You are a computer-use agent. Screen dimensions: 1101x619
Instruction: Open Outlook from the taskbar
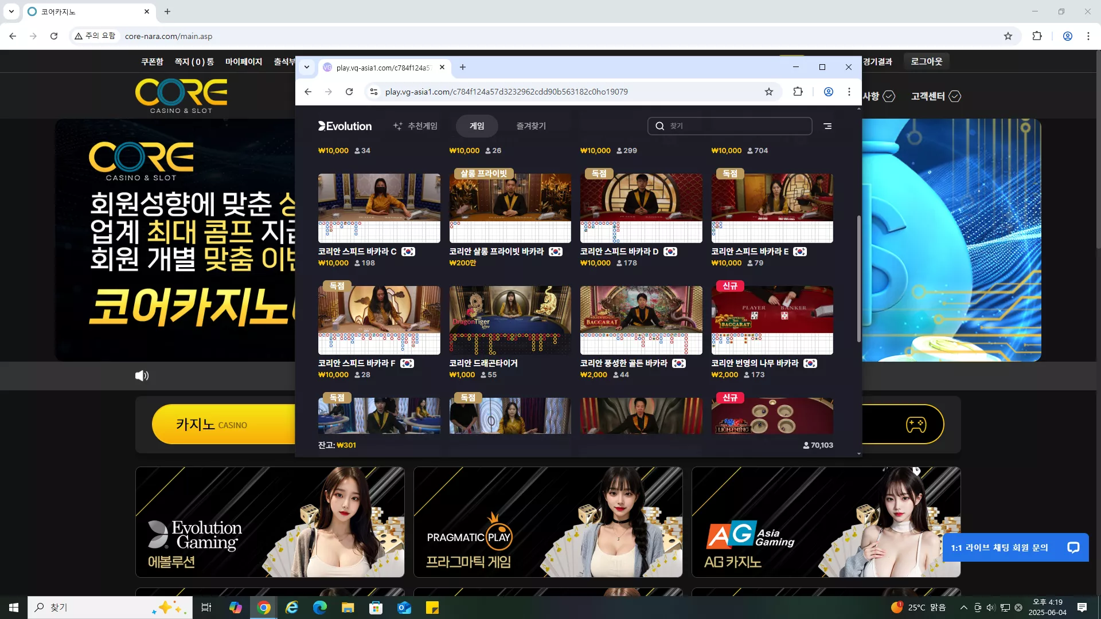coord(404,608)
